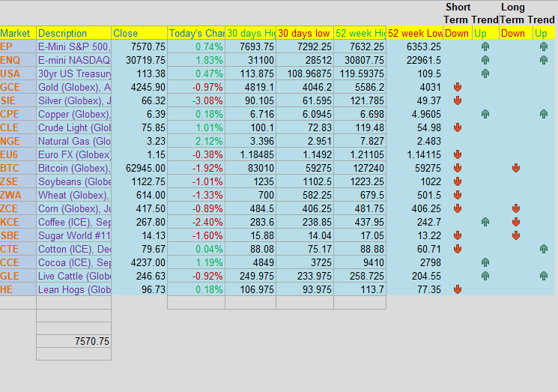The height and width of the screenshot is (392, 558).
Task: Select the 30 days low header
Action: point(305,33)
